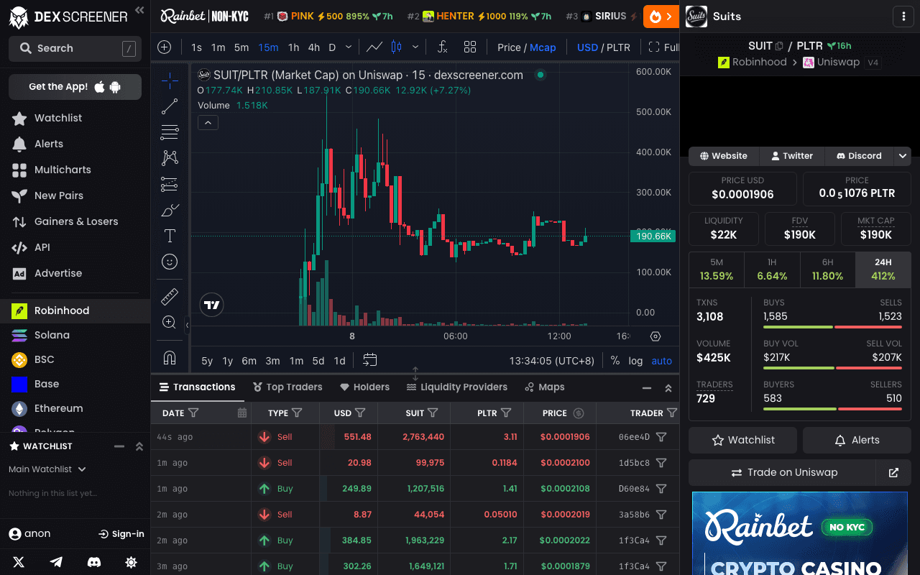920x575 pixels.
Task: Toggle the PRICE column currency switch
Action: coord(579,413)
